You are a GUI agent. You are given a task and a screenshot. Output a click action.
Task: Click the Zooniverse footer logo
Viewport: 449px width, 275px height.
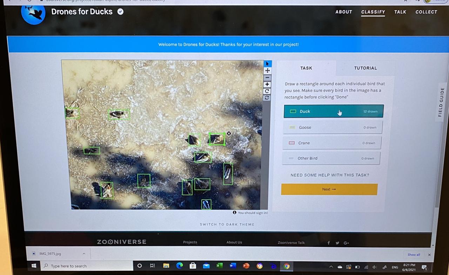[x=122, y=242]
